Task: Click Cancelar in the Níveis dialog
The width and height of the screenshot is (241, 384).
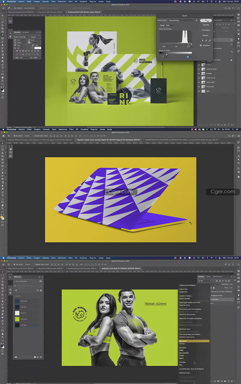Action: [x=206, y=25]
